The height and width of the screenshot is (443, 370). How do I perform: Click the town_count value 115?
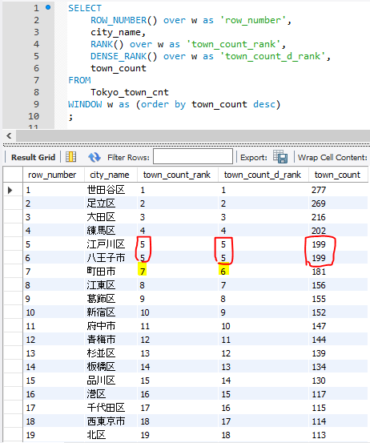pos(319,408)
